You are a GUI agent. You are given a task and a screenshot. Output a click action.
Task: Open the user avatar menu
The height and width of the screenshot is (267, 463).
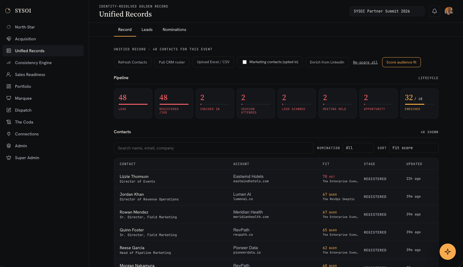[449, 11]
